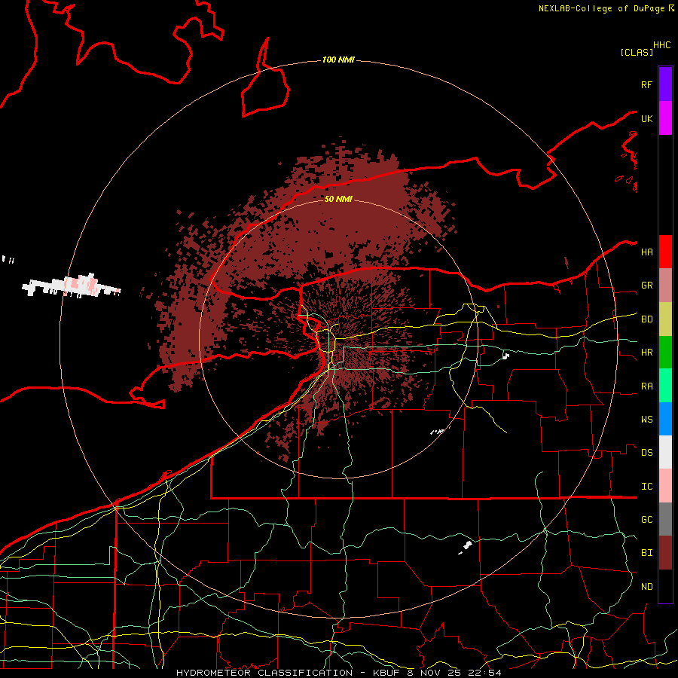Click the IC legend label
678x678 pixels.
click(x=646, y=486)
